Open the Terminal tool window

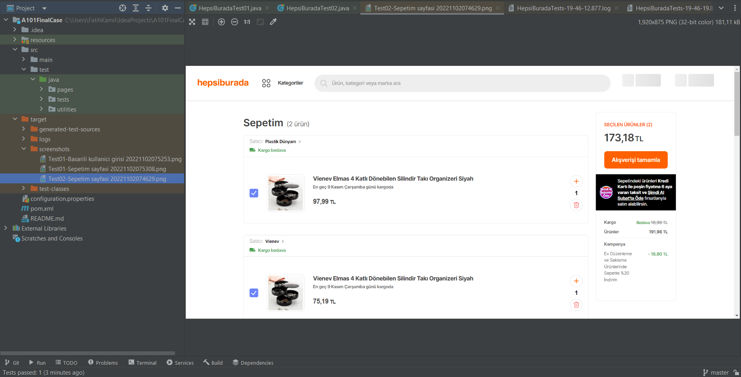[142, 363]
